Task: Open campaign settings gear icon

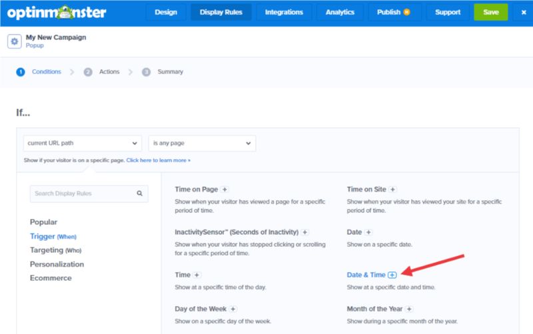Action: tap(14, 41)
